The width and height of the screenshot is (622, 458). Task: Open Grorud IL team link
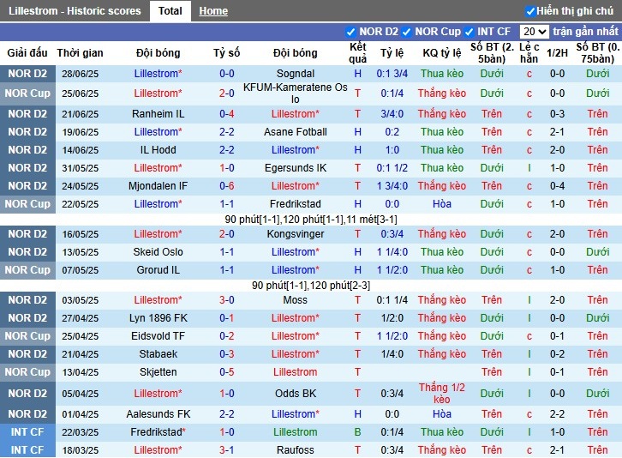click(x=158, y=270)
